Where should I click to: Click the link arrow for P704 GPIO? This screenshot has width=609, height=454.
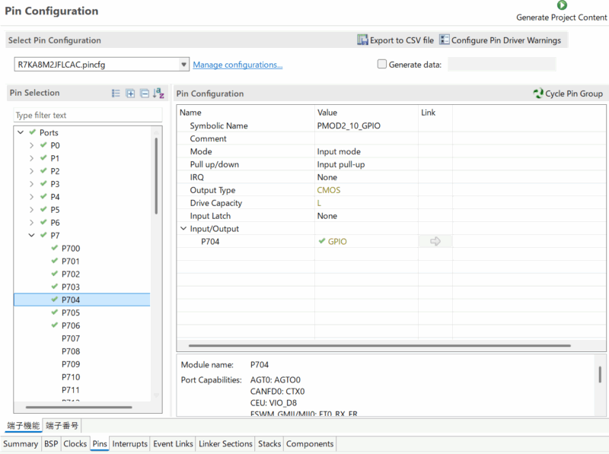tap(435, 242)
